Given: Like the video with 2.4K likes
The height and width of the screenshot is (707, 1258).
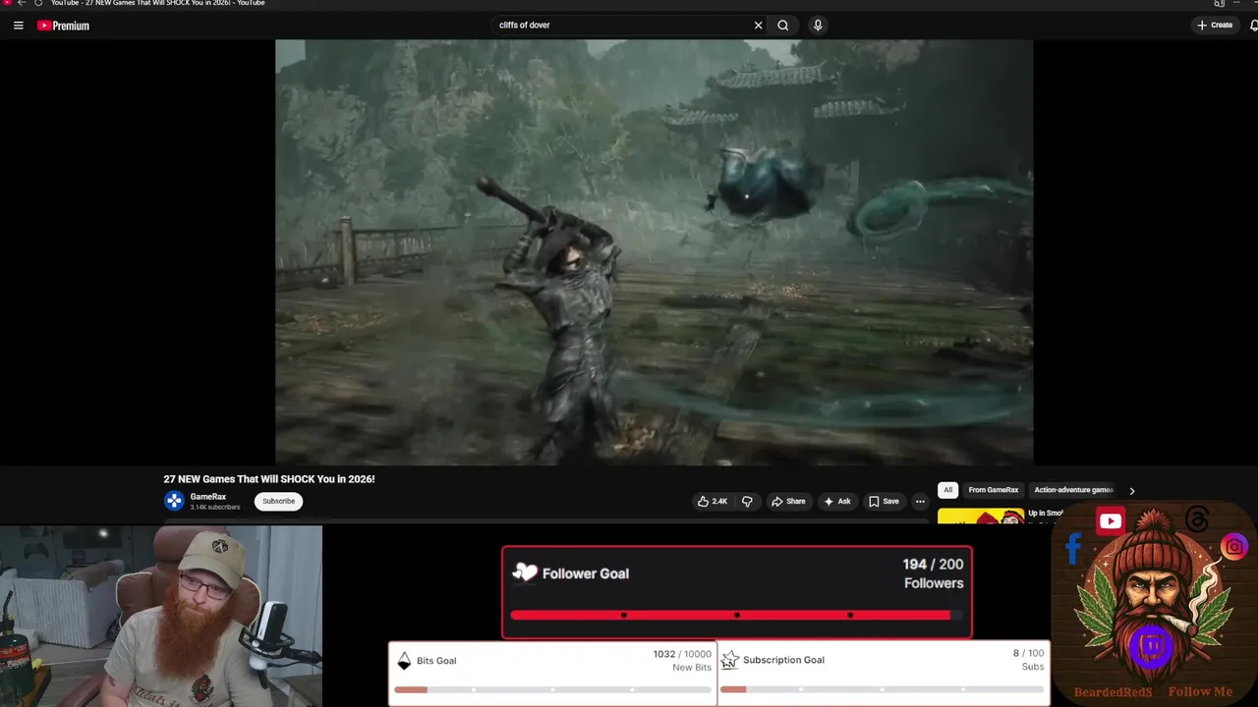Looking at the screenshot, I should [x=713, y=502].
